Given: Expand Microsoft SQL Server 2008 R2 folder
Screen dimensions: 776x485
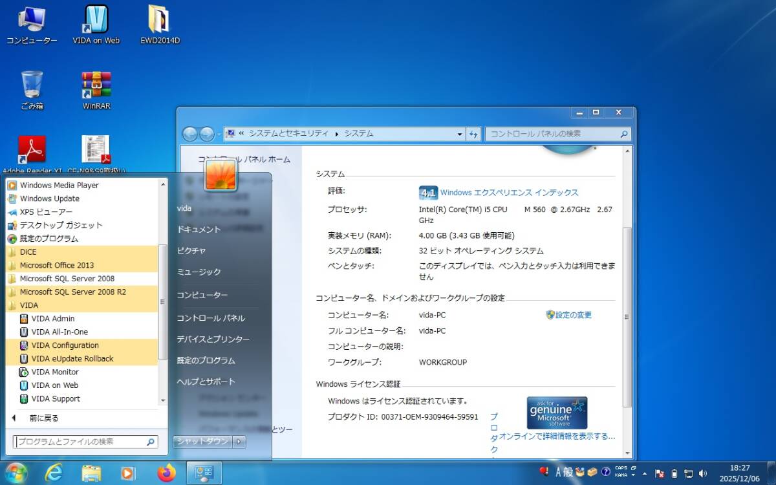Looking at the screenshot, I should click(82, 292).
